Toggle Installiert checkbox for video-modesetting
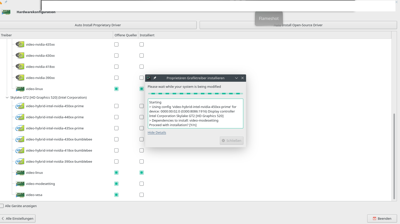Viewport: 400px width, 224px height. 142,184
